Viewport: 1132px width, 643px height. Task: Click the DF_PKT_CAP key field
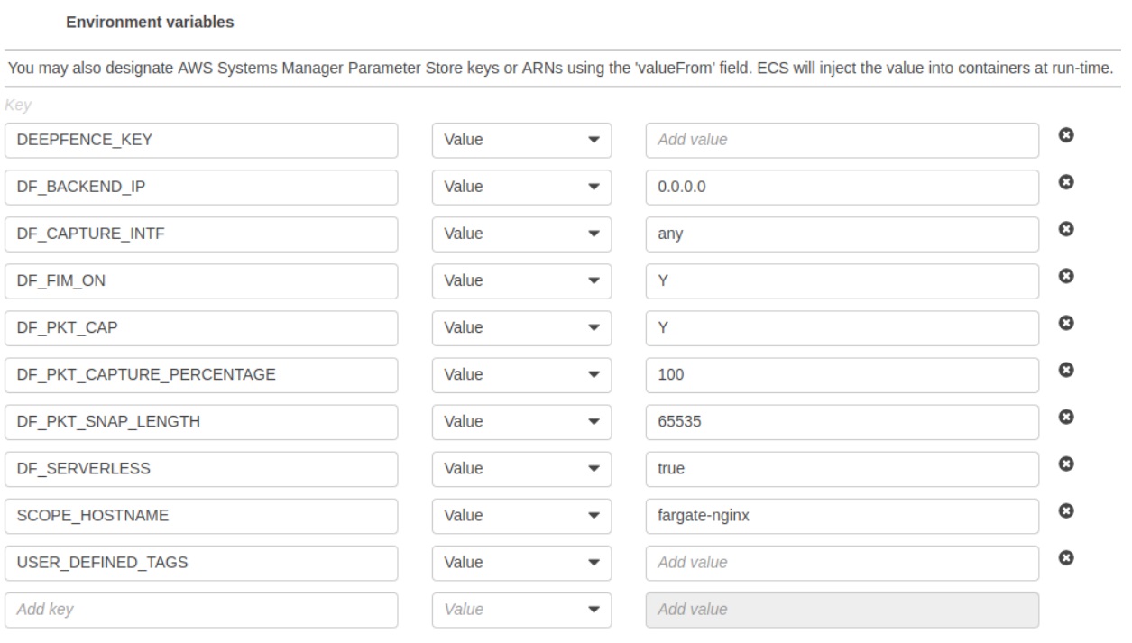click(201, 328)
